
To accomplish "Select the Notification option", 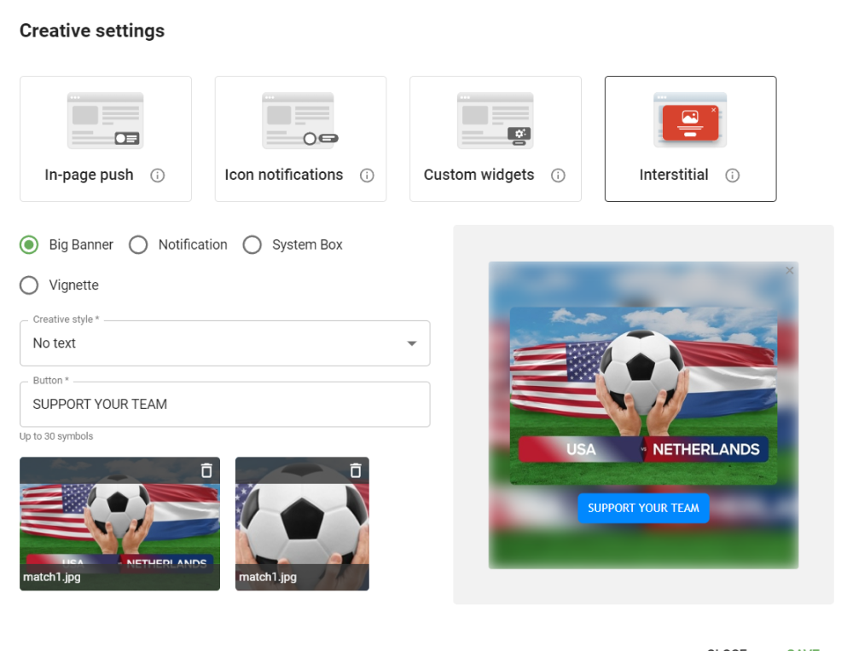I will tap(138, 245).
